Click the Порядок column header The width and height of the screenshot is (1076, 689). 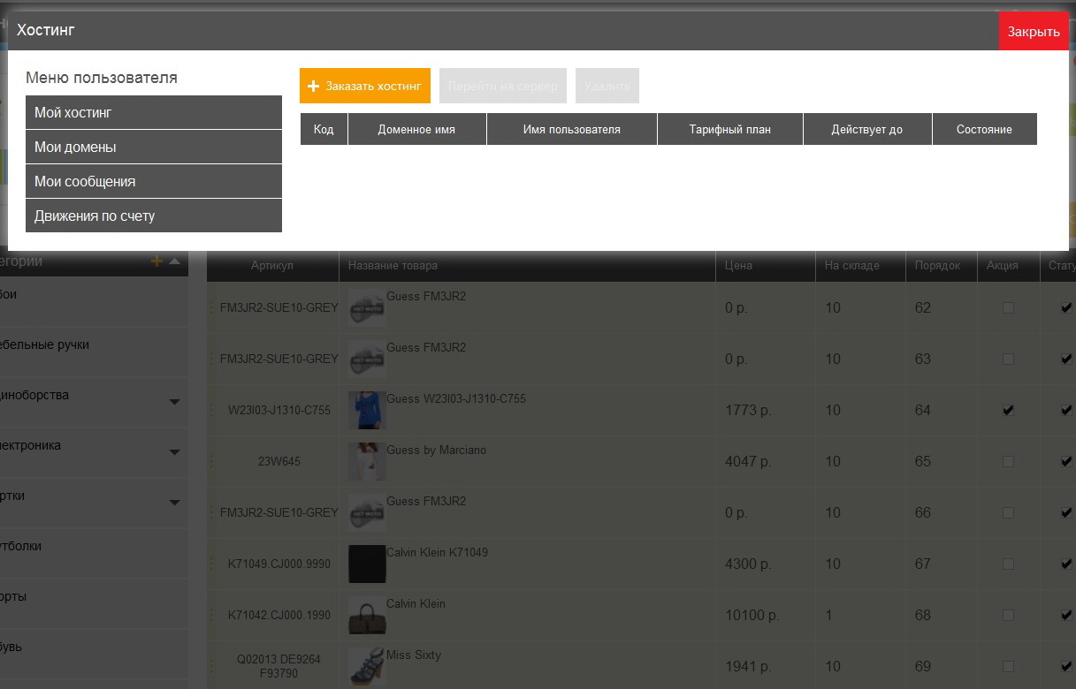(x=941, y=266)
